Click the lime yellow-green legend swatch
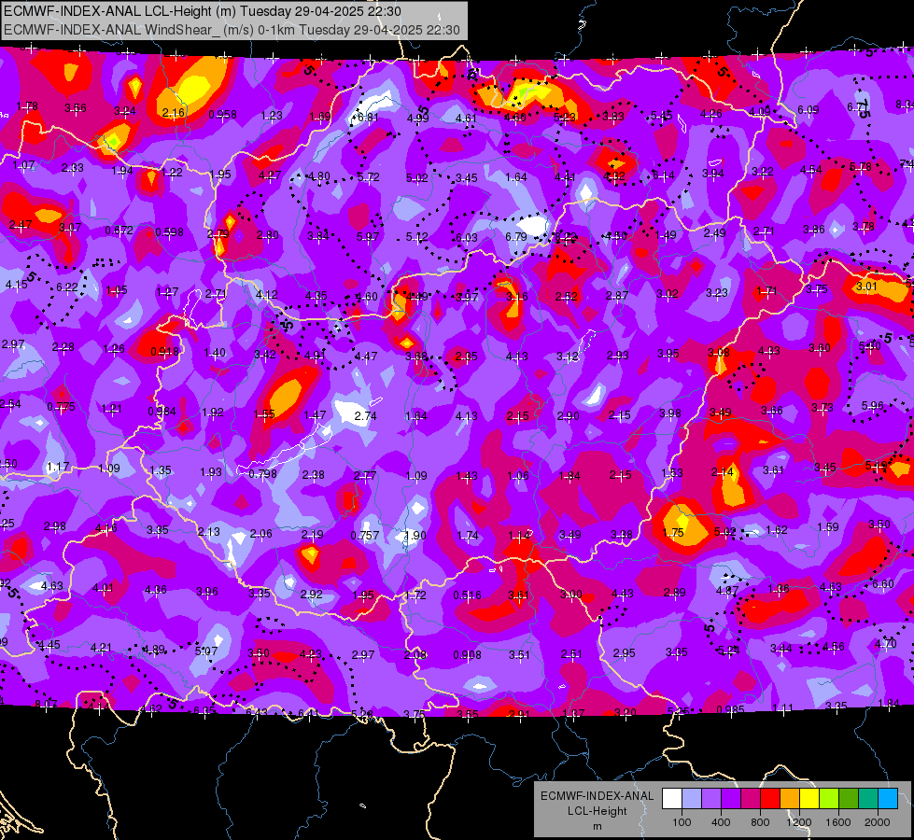The image size is (914, 840). click(829, 799)
